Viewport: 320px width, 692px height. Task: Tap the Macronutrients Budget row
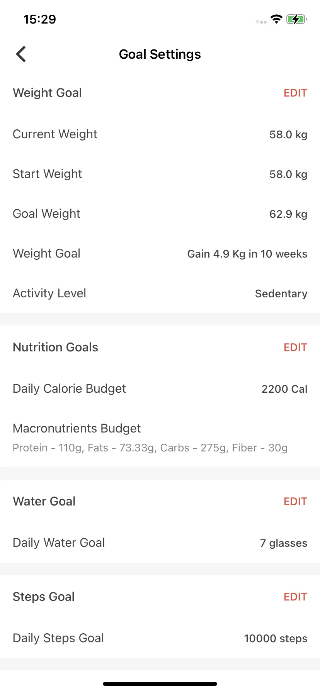point(160,438)
